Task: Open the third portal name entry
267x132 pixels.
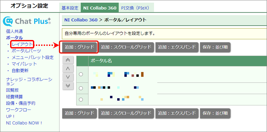Action: pos(121,99)
